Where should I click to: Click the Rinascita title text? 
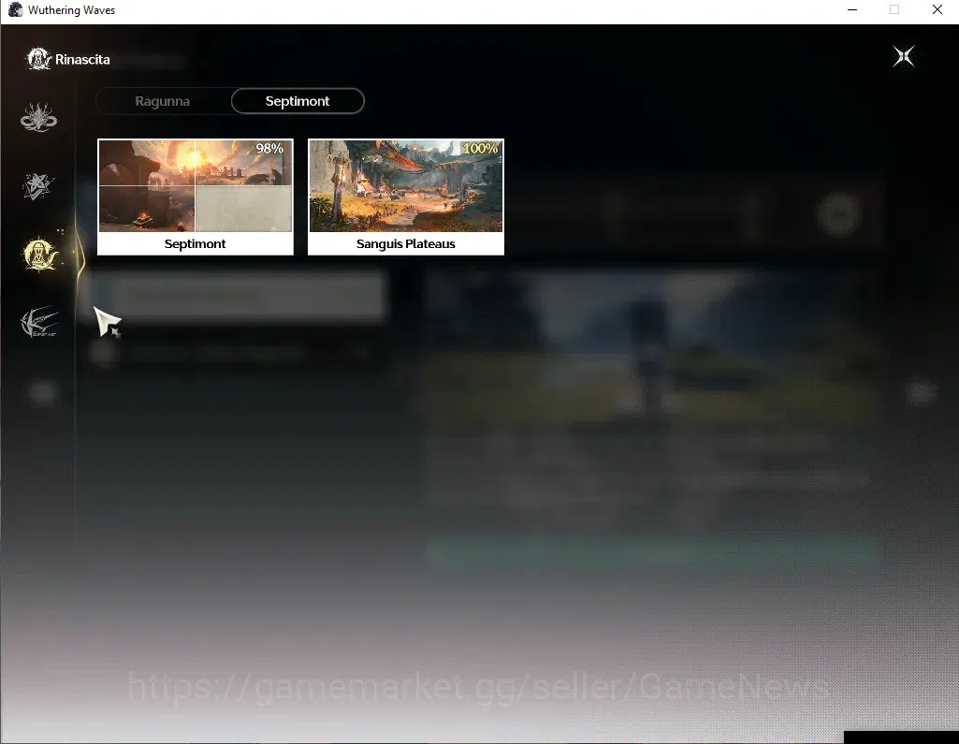pos(82,59)
